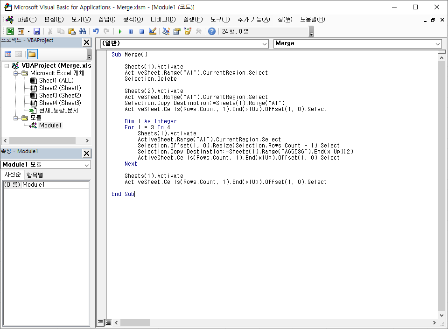Screen dimensions: 448x329
Task: Click the project tree scroll-right arrow
Action: [x=87, y=140]
